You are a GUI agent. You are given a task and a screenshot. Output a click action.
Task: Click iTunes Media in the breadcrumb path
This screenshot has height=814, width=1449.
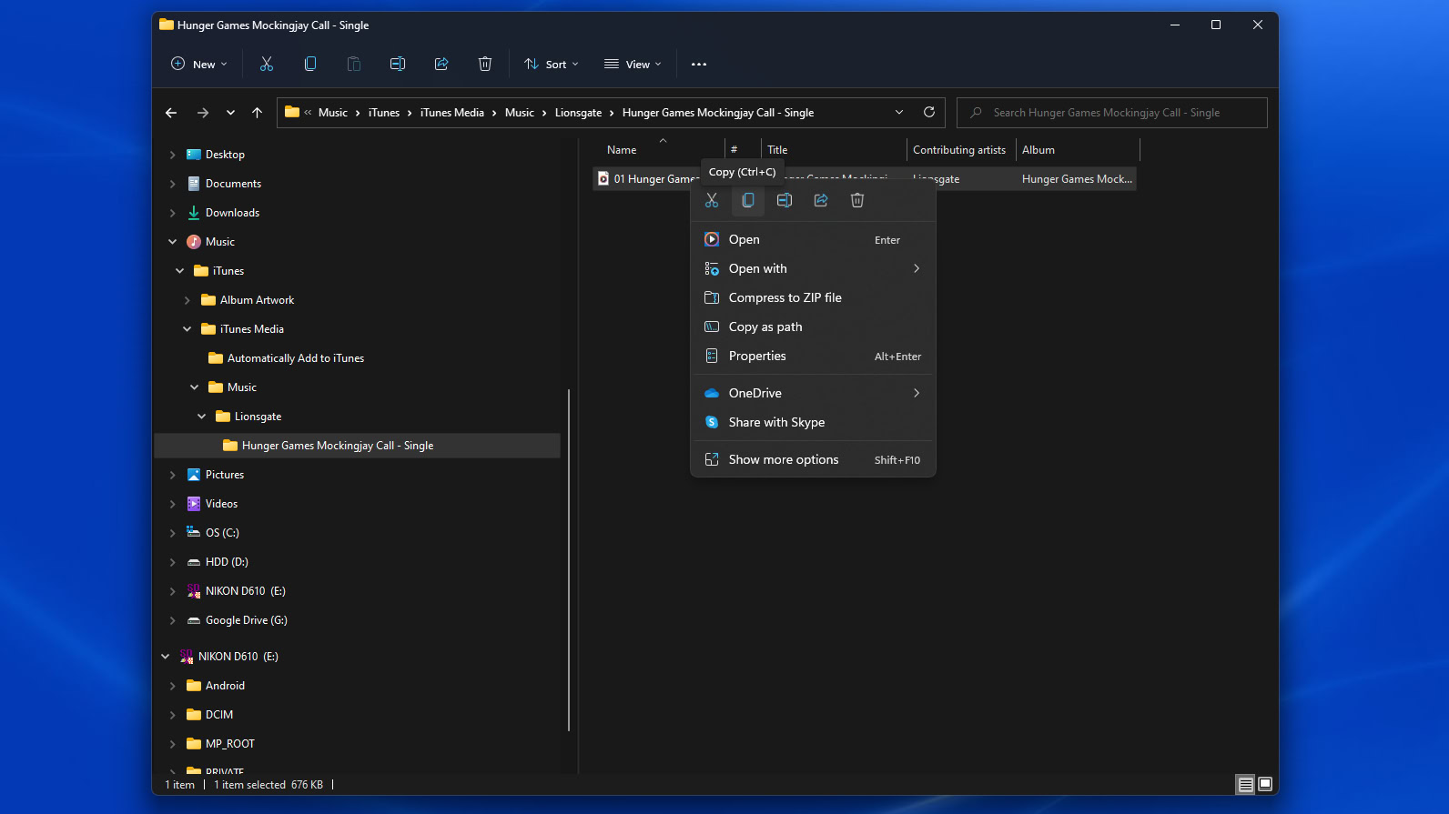452,113
